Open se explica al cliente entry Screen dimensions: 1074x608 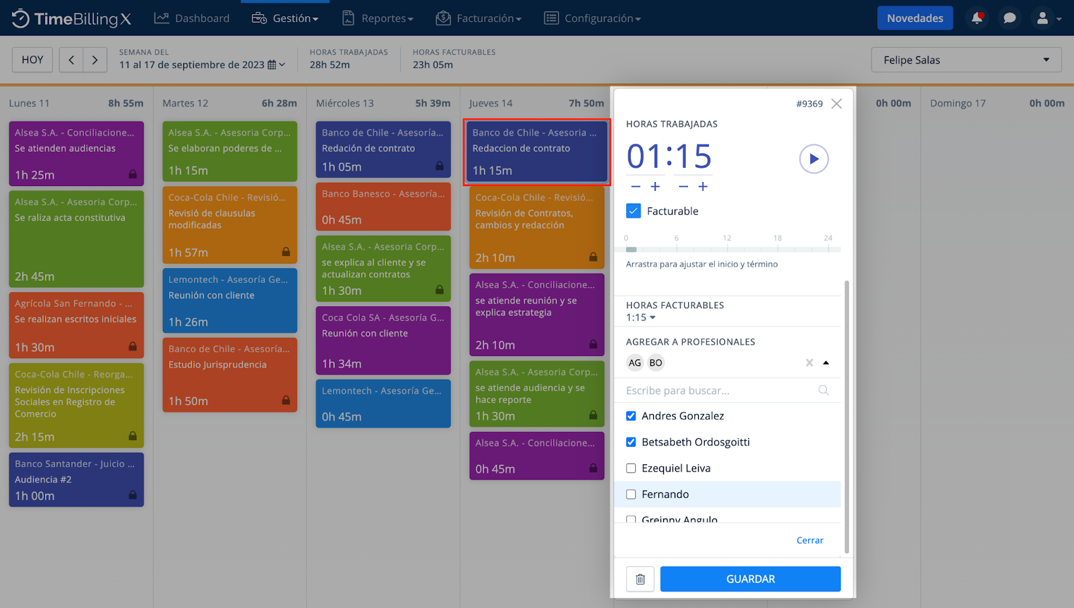(383, 269)
